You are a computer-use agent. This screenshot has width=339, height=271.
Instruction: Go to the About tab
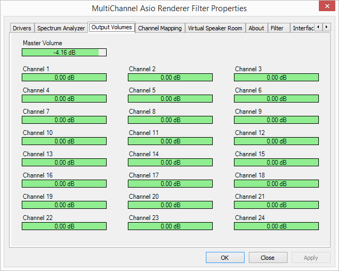pos(256,28)
